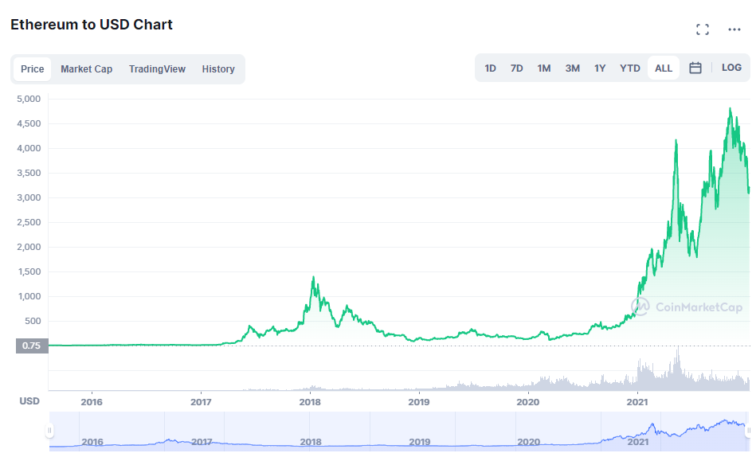Open the TradingView tab
756x457 pixels.
[x=157, y=69]
